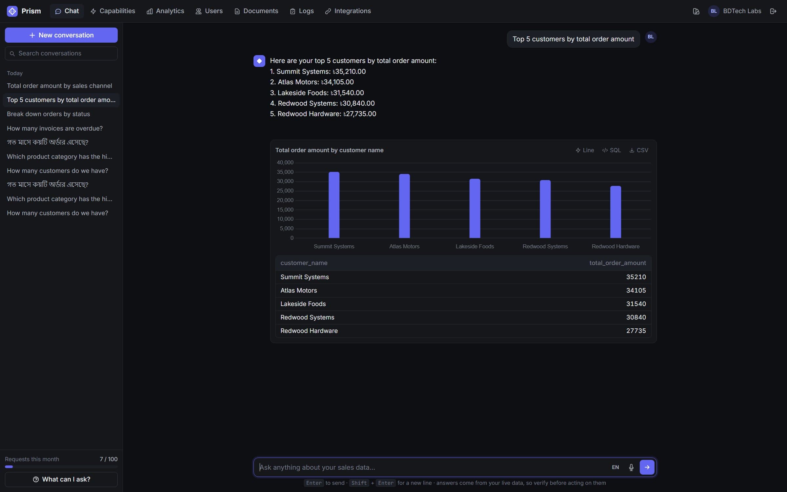The image size is (787, 492).
Task: Open the theme toggle icon near BDTech Labs
Action: click(x=696, y=11)
